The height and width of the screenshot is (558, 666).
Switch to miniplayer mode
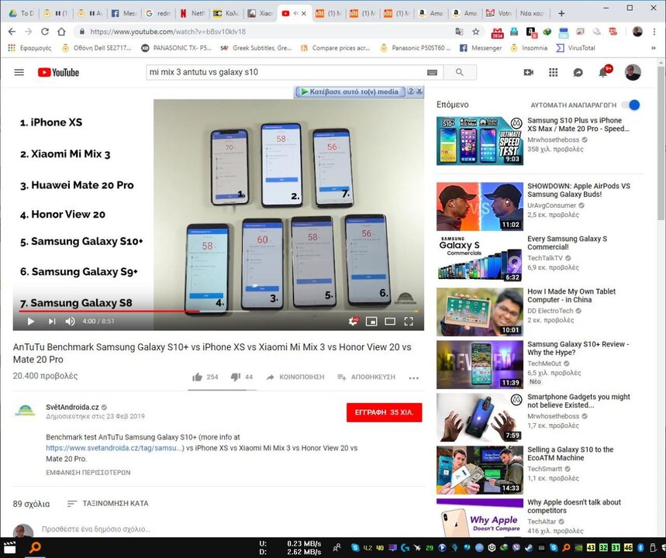tap(371, 322)
